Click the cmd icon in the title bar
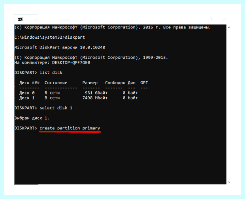245x199 pixels. tap(20, 19)
